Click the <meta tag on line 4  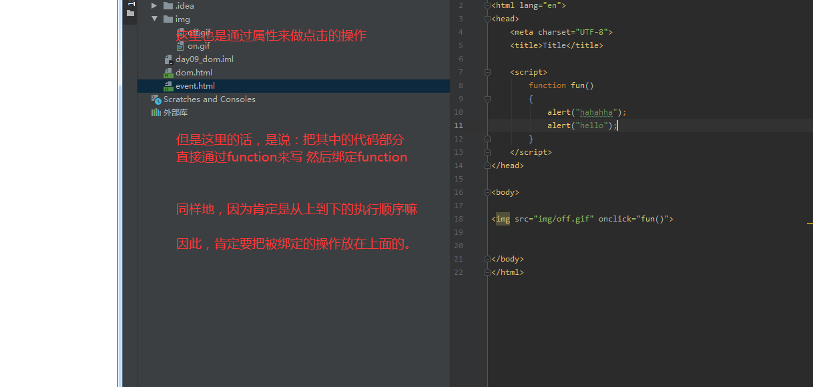(522, 32)
